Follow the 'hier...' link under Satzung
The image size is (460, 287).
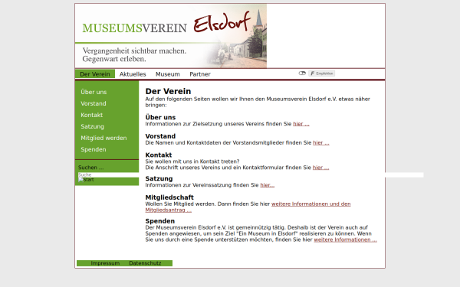268,185
